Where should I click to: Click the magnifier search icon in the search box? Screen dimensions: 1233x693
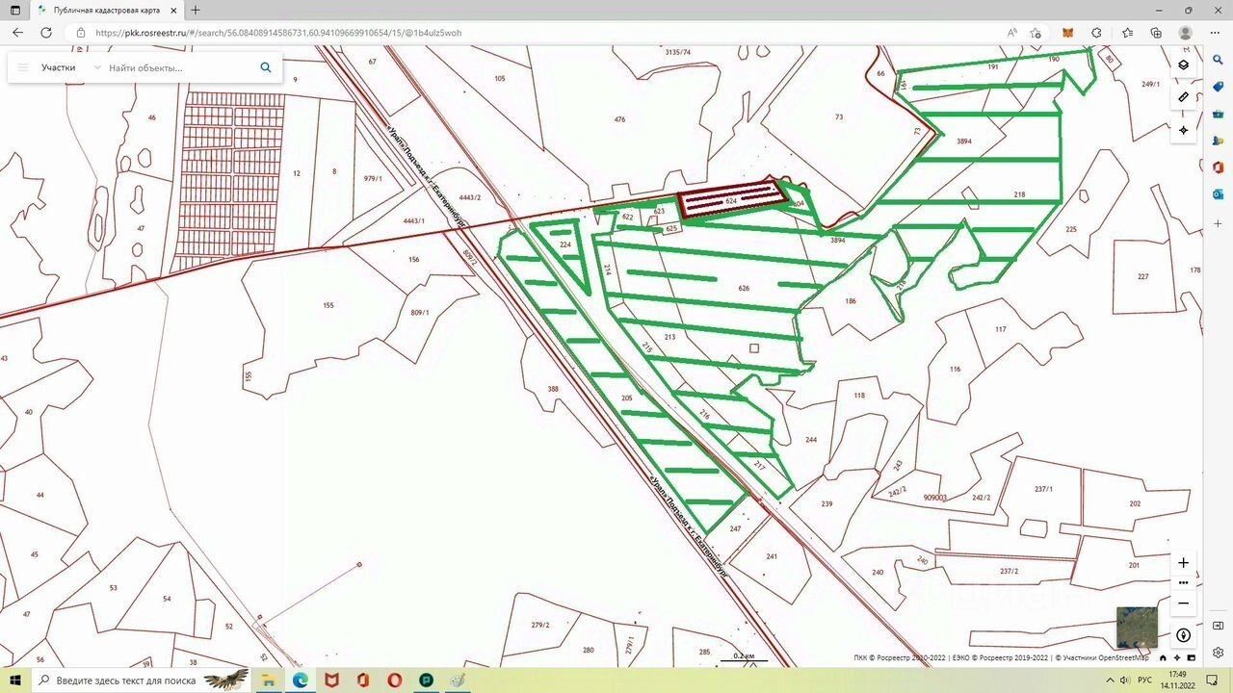pyautogui.click(x=266, y=67)
